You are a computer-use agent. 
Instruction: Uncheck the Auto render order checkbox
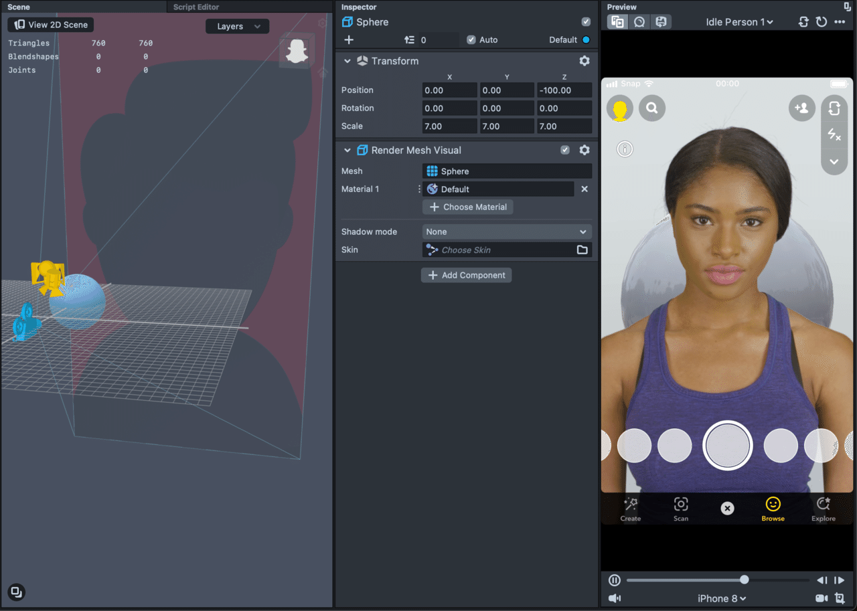click(x=471, y=40)
